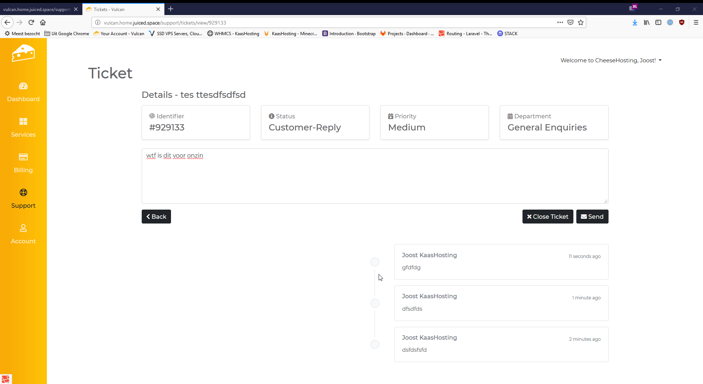The image size is (703, 384).
Task: Open the Firefox downloads panel
Action: tap(635, 22)
